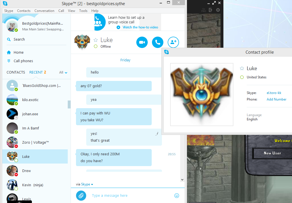Screen dimensions: 292x203
Task: Click the el.toro-kk Skype name link
Action: click(274, 93)
